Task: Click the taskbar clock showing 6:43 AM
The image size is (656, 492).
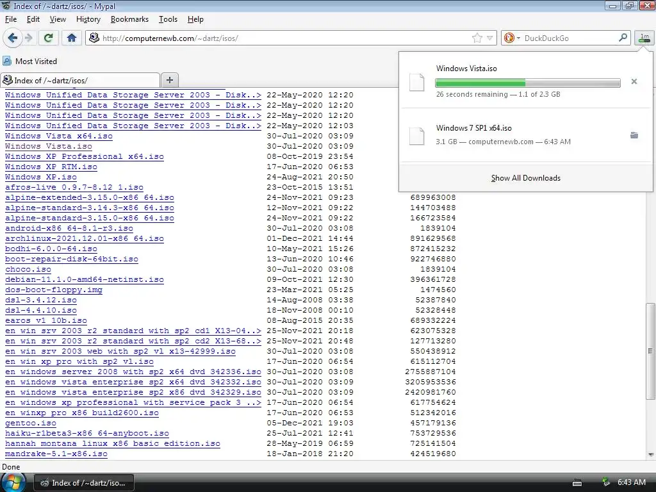Action: click(631, 482)
